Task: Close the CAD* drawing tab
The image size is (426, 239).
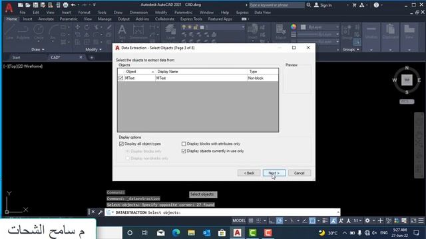Action: click(81, 57)
